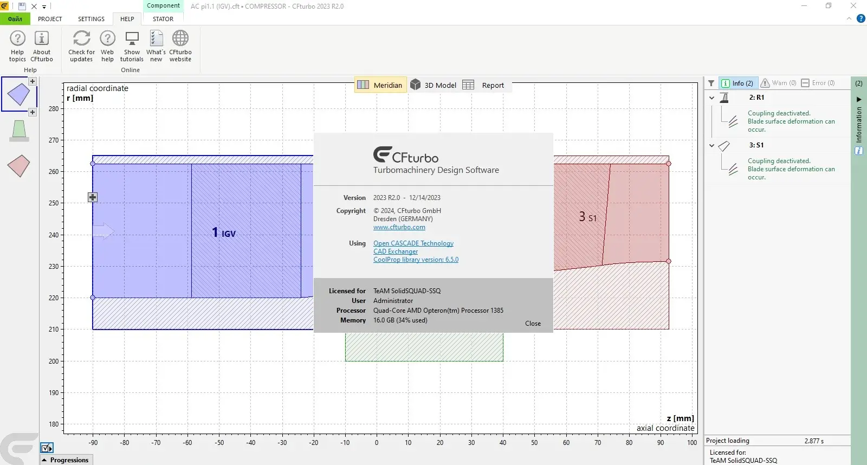Click the Report table icon
This screenshot has height=465, width=867.
point(468,85)
